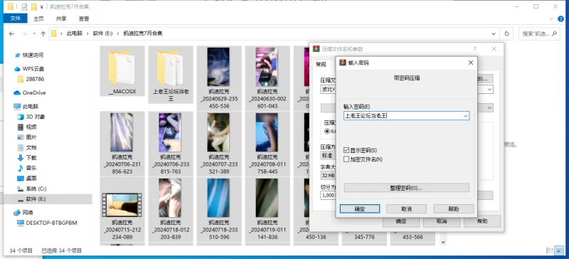569x259 pixels.
Task: Select the _MACOSX folder thumbnail
Action: (x=122, y=71)
